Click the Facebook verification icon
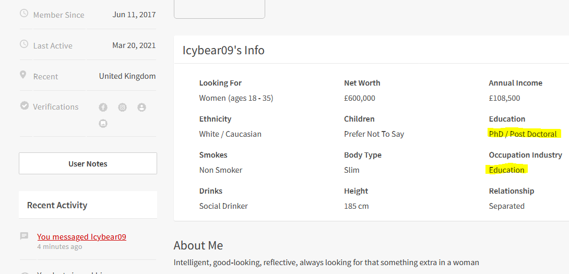The height and width of the screenshot is (274, 569). [103, 108]
